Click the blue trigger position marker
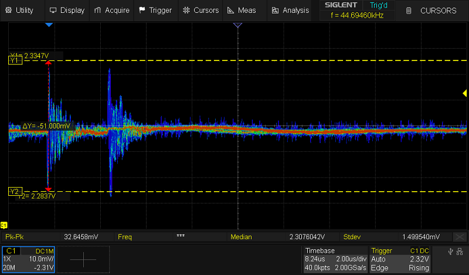Screen dimensions: 469x275 point(49,25)
